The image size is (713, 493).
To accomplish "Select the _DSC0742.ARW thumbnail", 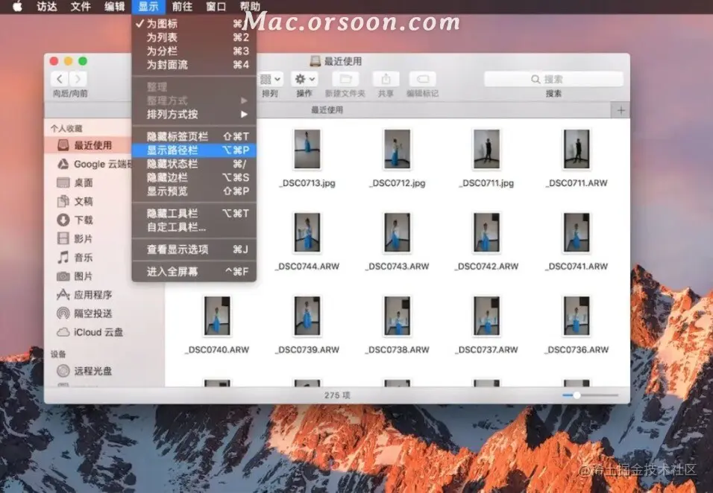I will (486, 232).
